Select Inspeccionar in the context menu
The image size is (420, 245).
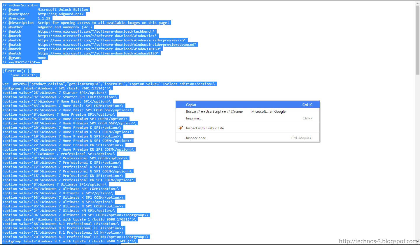click(x=248, y=138)
